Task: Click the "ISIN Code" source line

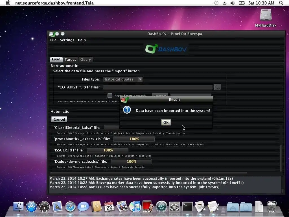Action: click(x=104, y=156)
